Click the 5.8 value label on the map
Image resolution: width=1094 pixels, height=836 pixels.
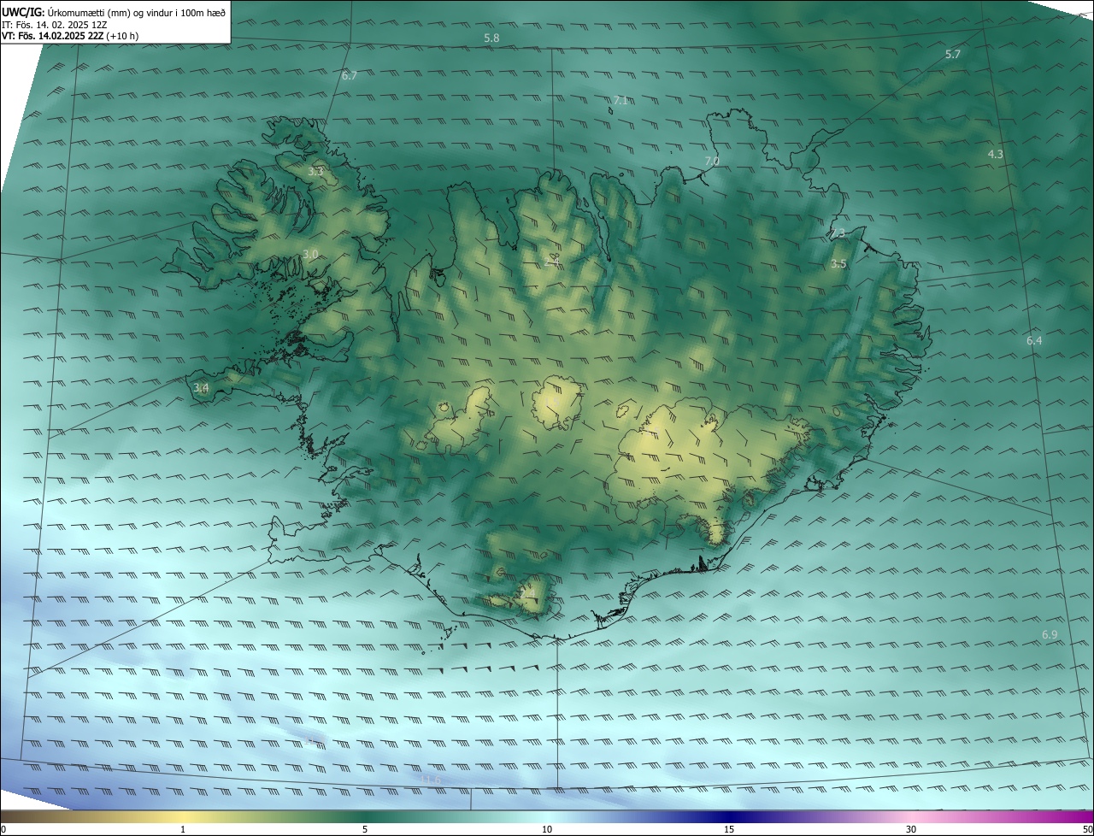(491, 38)
